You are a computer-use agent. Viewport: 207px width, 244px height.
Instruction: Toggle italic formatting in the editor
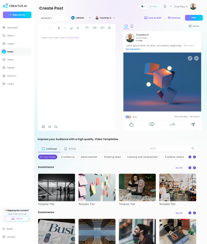tap(65, 28)
